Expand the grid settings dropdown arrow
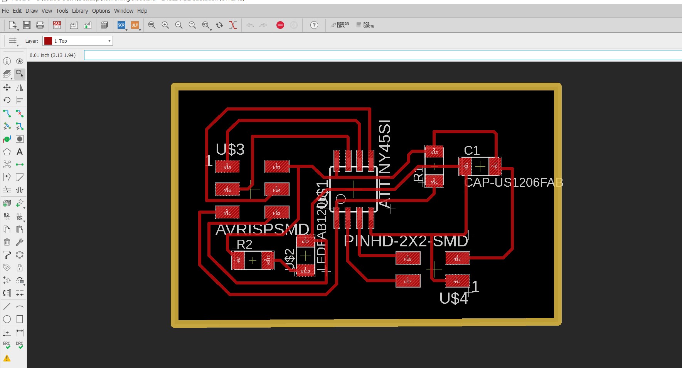Screen dimensions: 682x368 point(18,45)
